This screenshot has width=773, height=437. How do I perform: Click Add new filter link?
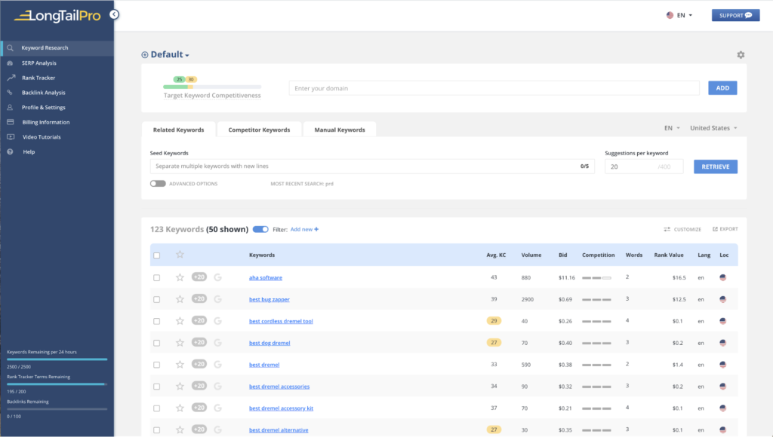click(304, 229)
